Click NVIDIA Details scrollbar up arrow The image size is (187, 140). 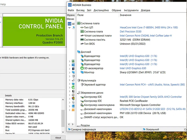tap(63, 100)
